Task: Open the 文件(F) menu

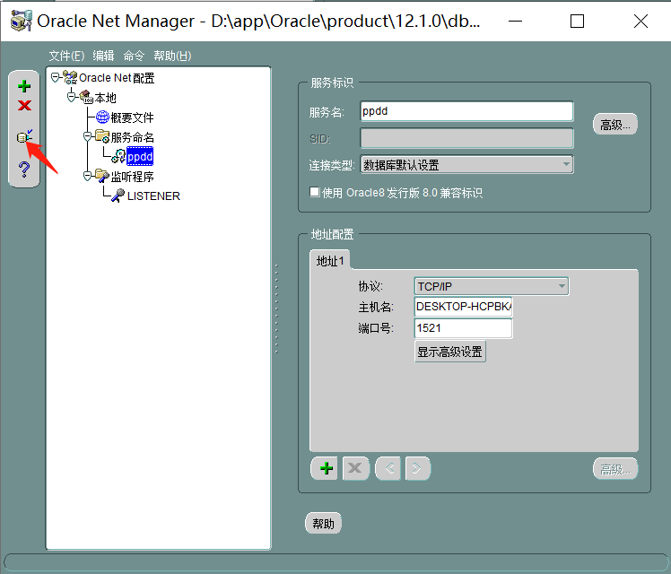Action: [66, 56]
